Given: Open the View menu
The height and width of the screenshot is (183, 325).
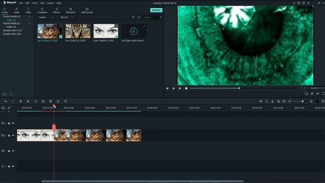Looking at the screenshot, I should point(42,3).
